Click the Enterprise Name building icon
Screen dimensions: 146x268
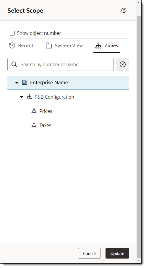[25, 82]
